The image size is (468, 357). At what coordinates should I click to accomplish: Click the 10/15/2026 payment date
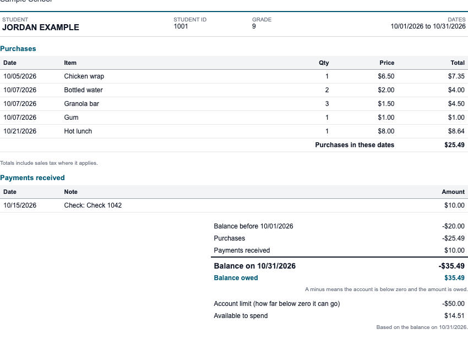coord(20,205)
